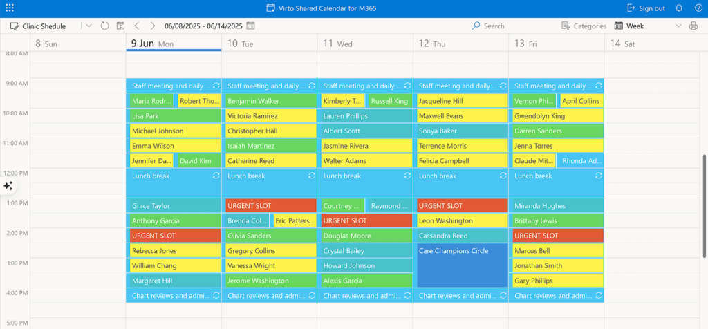The width and height of the screenshot is (708, 329).
Task: Open the Russell King appointment
Action: pyautogui.click(x=391, y=101)
